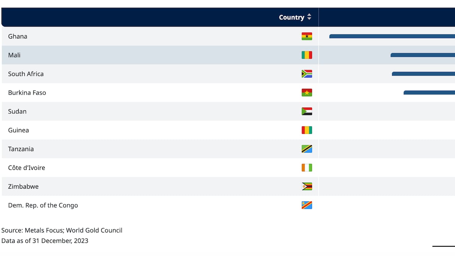This screenshot has width=455, height=256.
Task: Click the Côte d'Ivoire flag icon
Action: [x=307, y=168]
